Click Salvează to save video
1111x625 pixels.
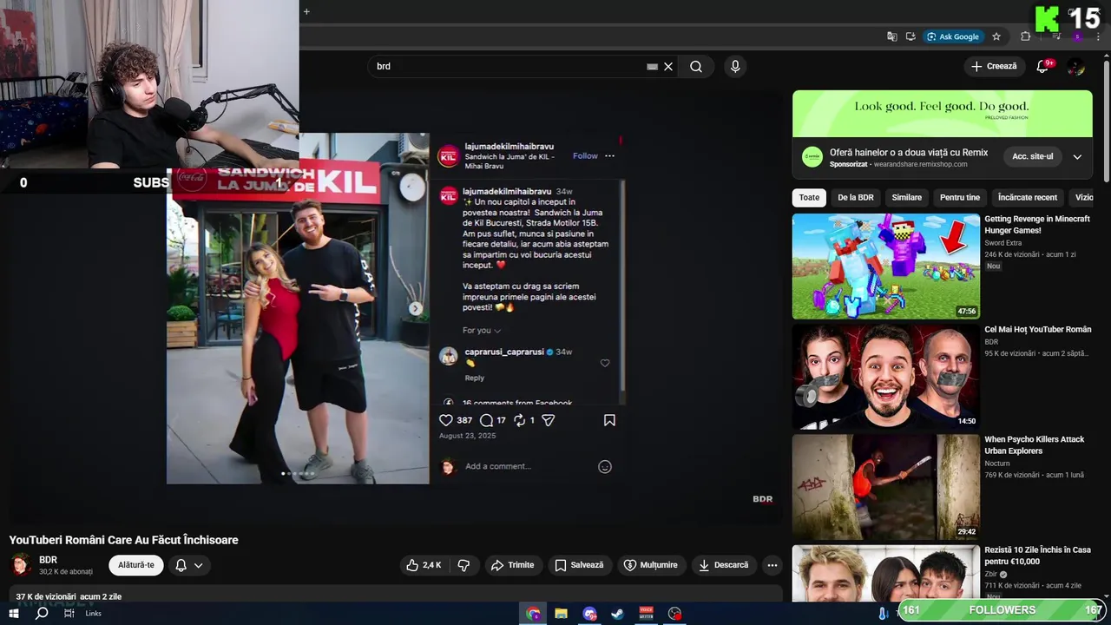(x=579, y=565)
